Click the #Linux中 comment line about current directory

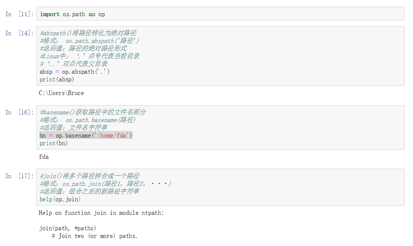(x=89, y=56)
